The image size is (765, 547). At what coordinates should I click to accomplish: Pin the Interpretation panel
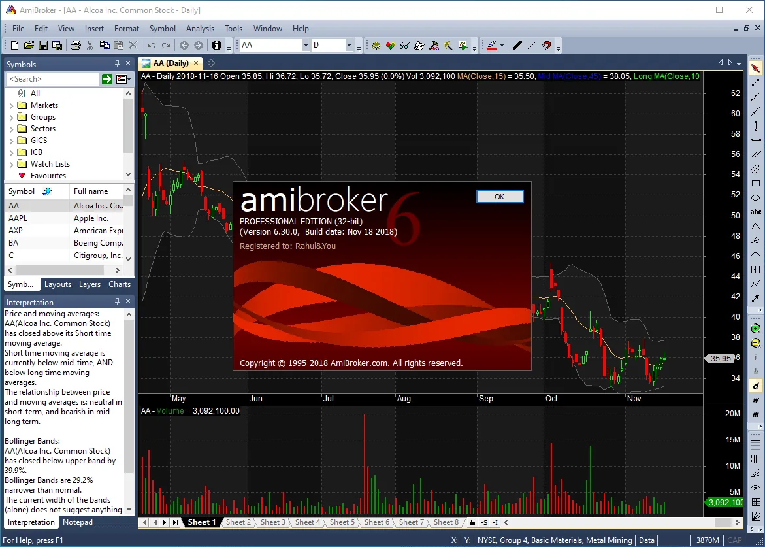tap(117, 301)
